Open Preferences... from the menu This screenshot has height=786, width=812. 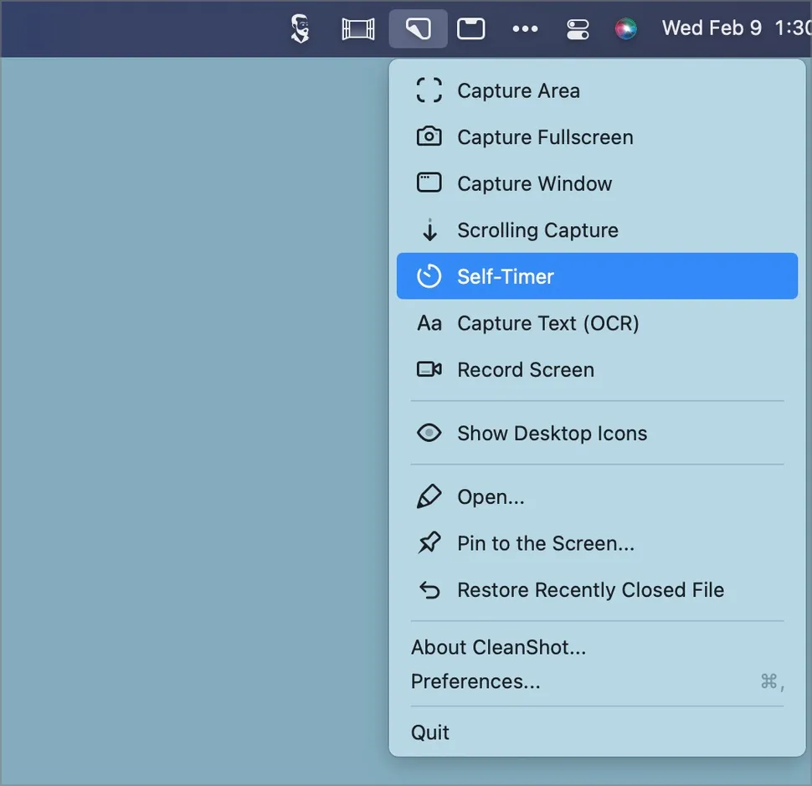coord(475,681)
